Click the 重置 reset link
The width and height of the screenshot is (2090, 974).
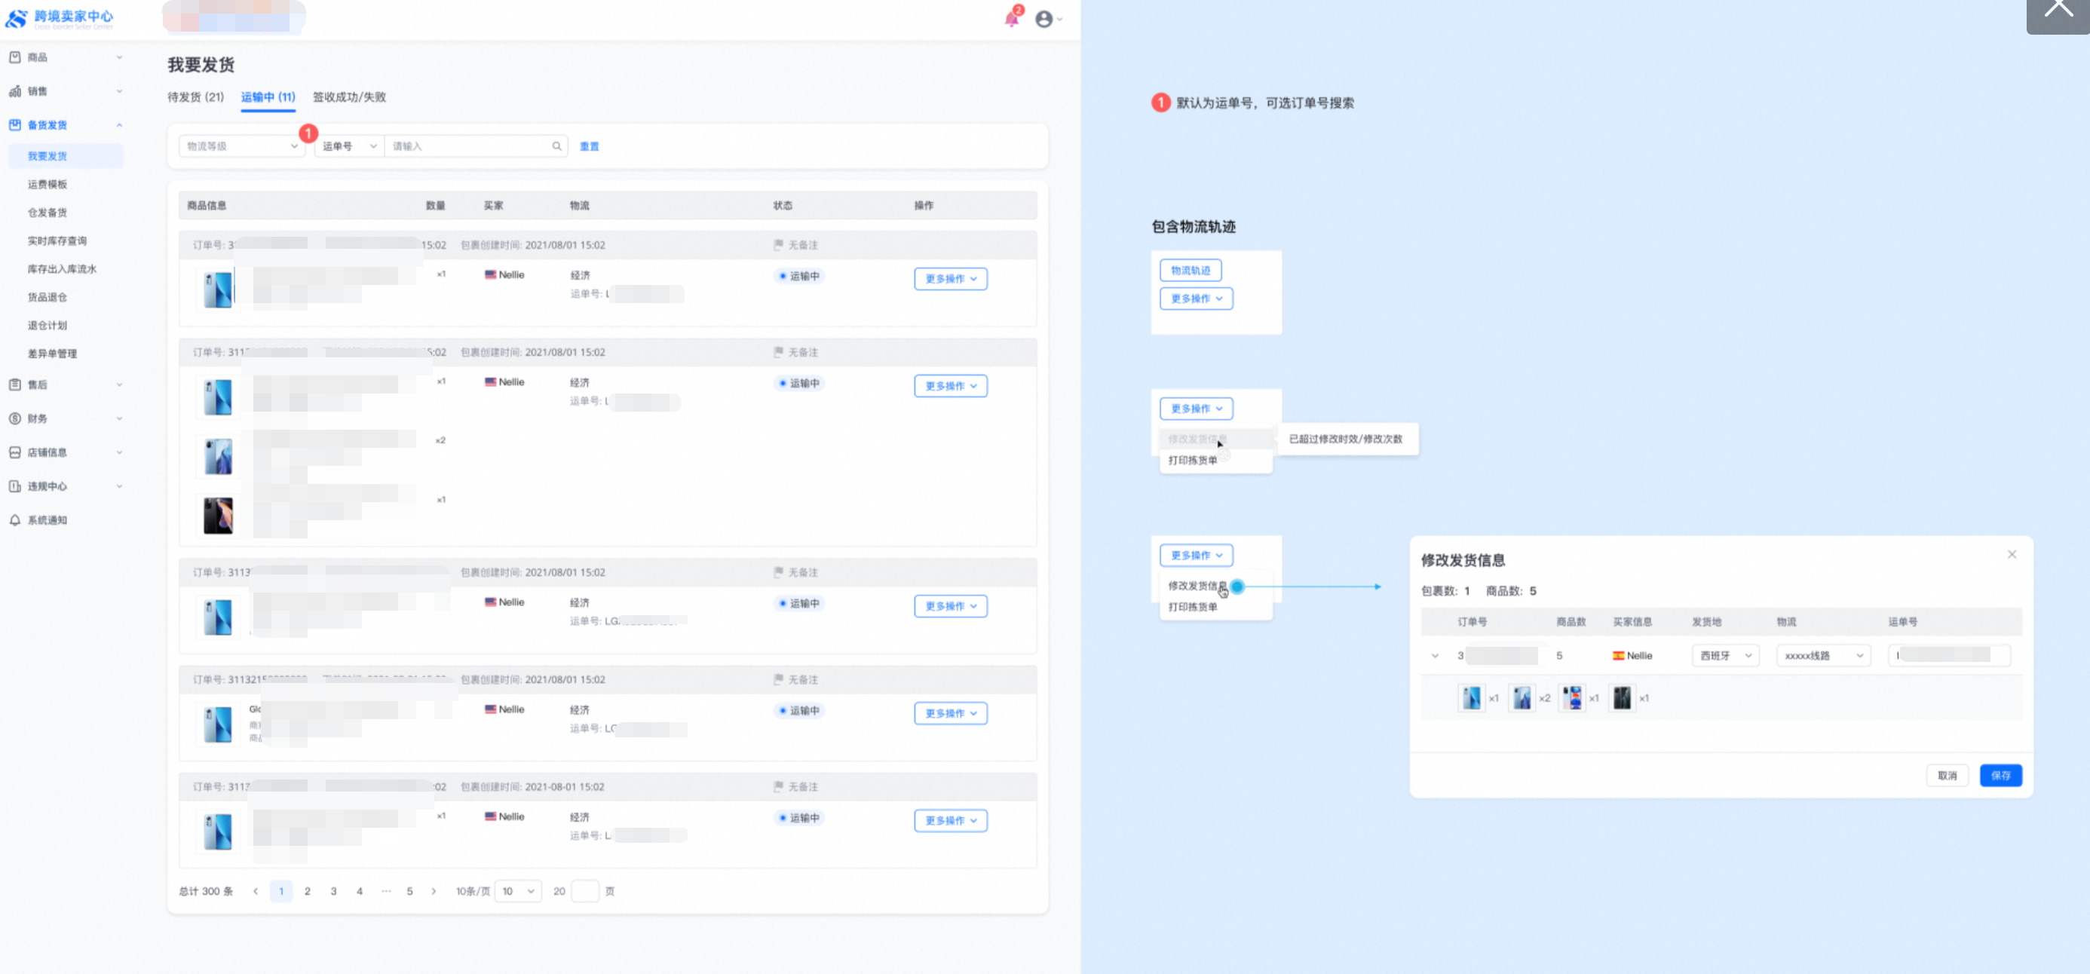[x=589, y=147]
